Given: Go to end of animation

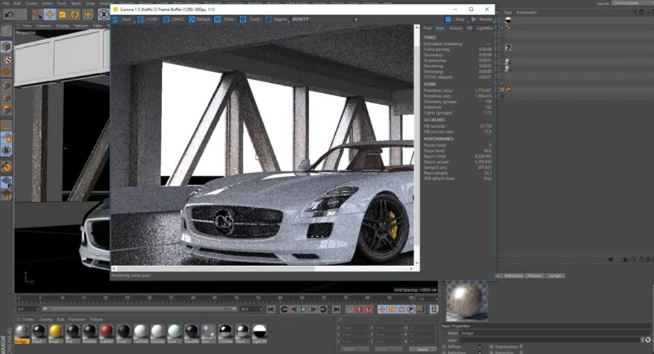Looking at the screenshot, I should 336,309.
